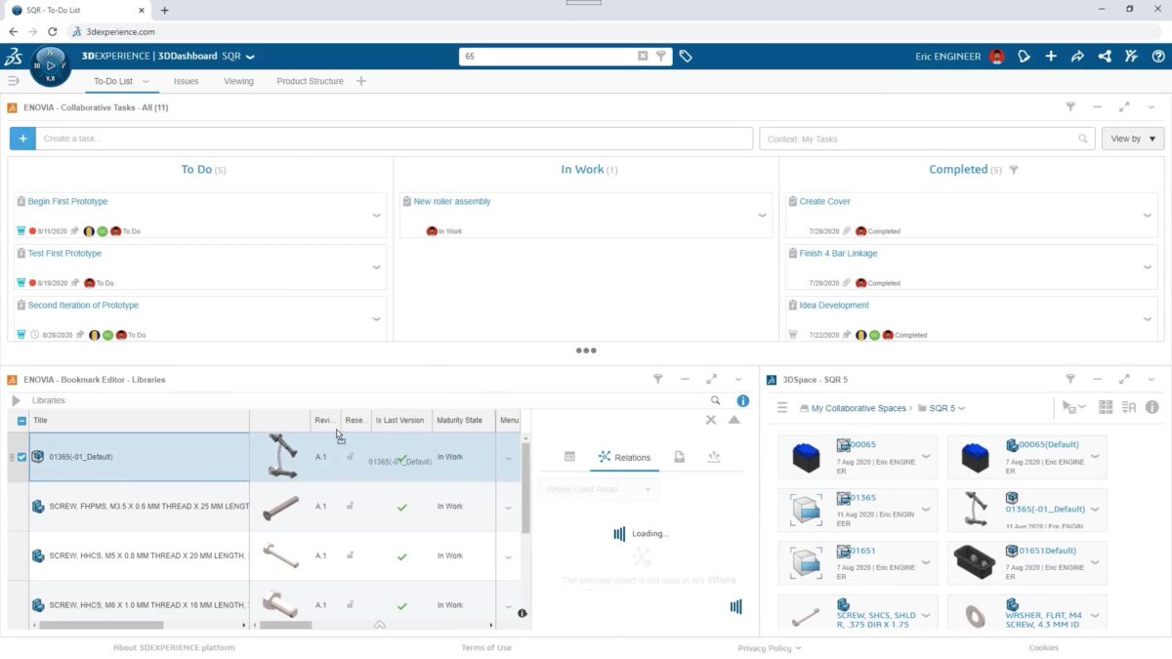The width and height of the screenshot is (1172, 659).
Task: Collapse the Relations panel with the up arrow
Action: point(734,420)
